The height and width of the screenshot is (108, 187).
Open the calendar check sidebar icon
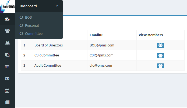pyautogui.click(x=8, y=90)
